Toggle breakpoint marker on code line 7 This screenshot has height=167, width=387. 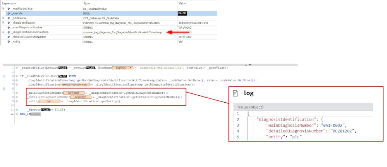(17, 93)
